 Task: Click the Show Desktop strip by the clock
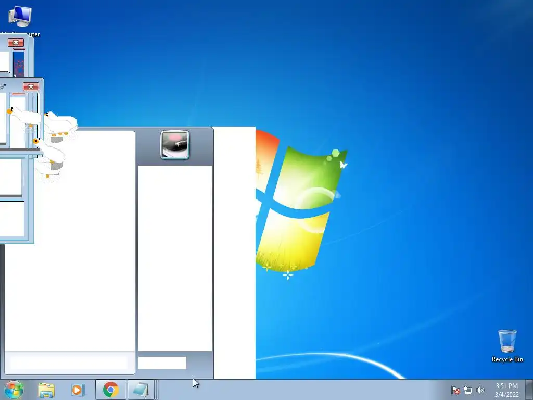click(x=529, y=390)
